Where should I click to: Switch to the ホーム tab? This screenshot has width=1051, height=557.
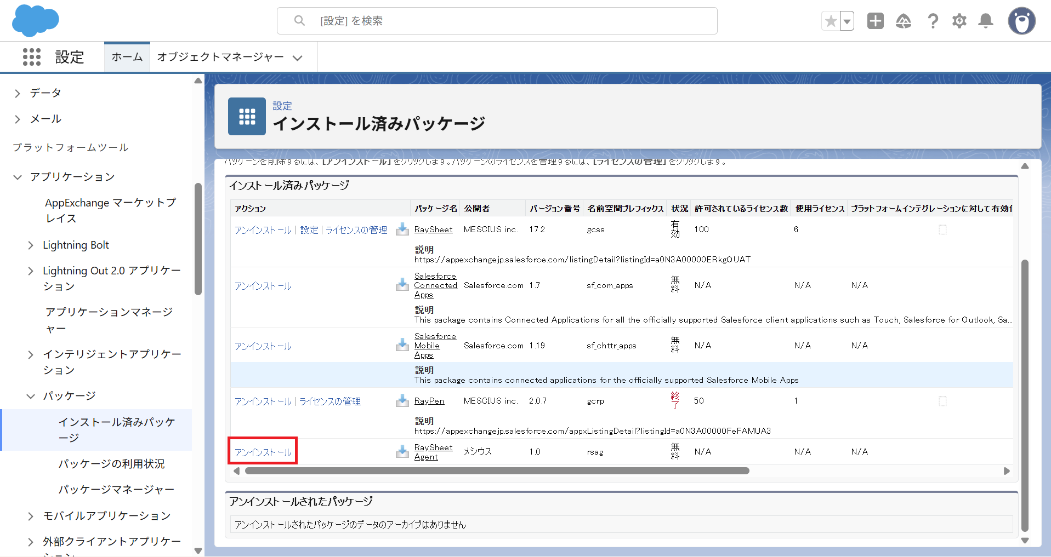[127, 57]
